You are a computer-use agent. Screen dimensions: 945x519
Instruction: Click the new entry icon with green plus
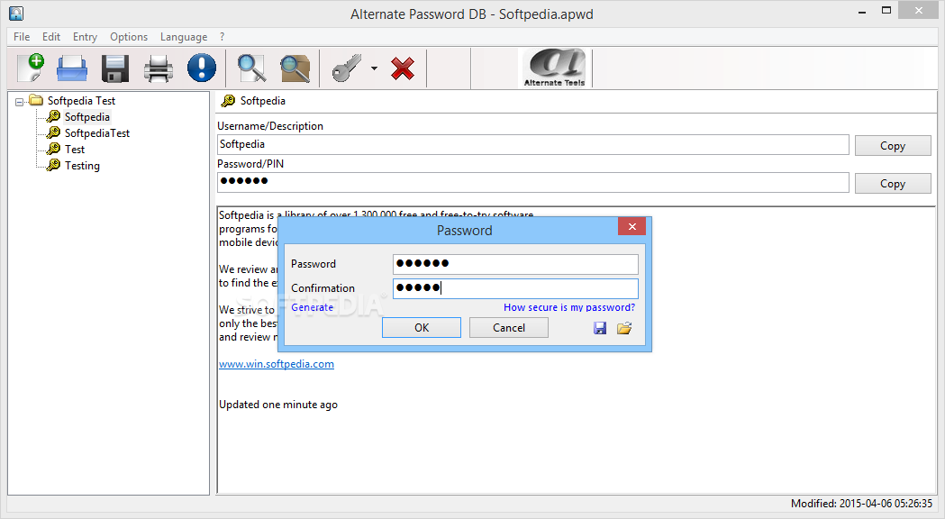tap(31, 68)
